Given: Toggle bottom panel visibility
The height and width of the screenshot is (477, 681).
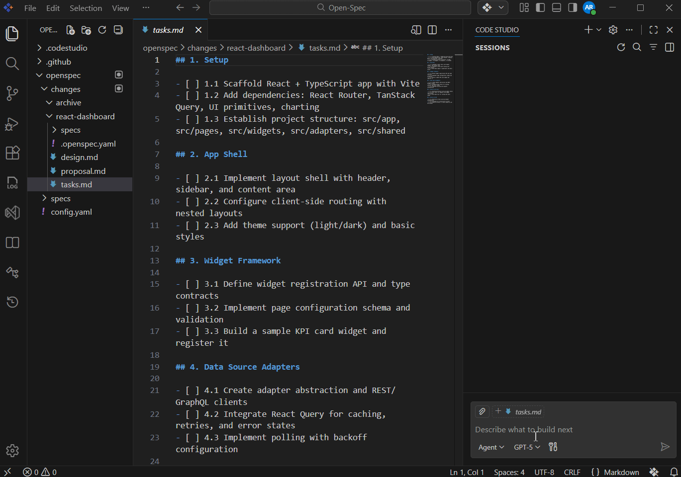Looking at the screenshot, I should point(557,7).
